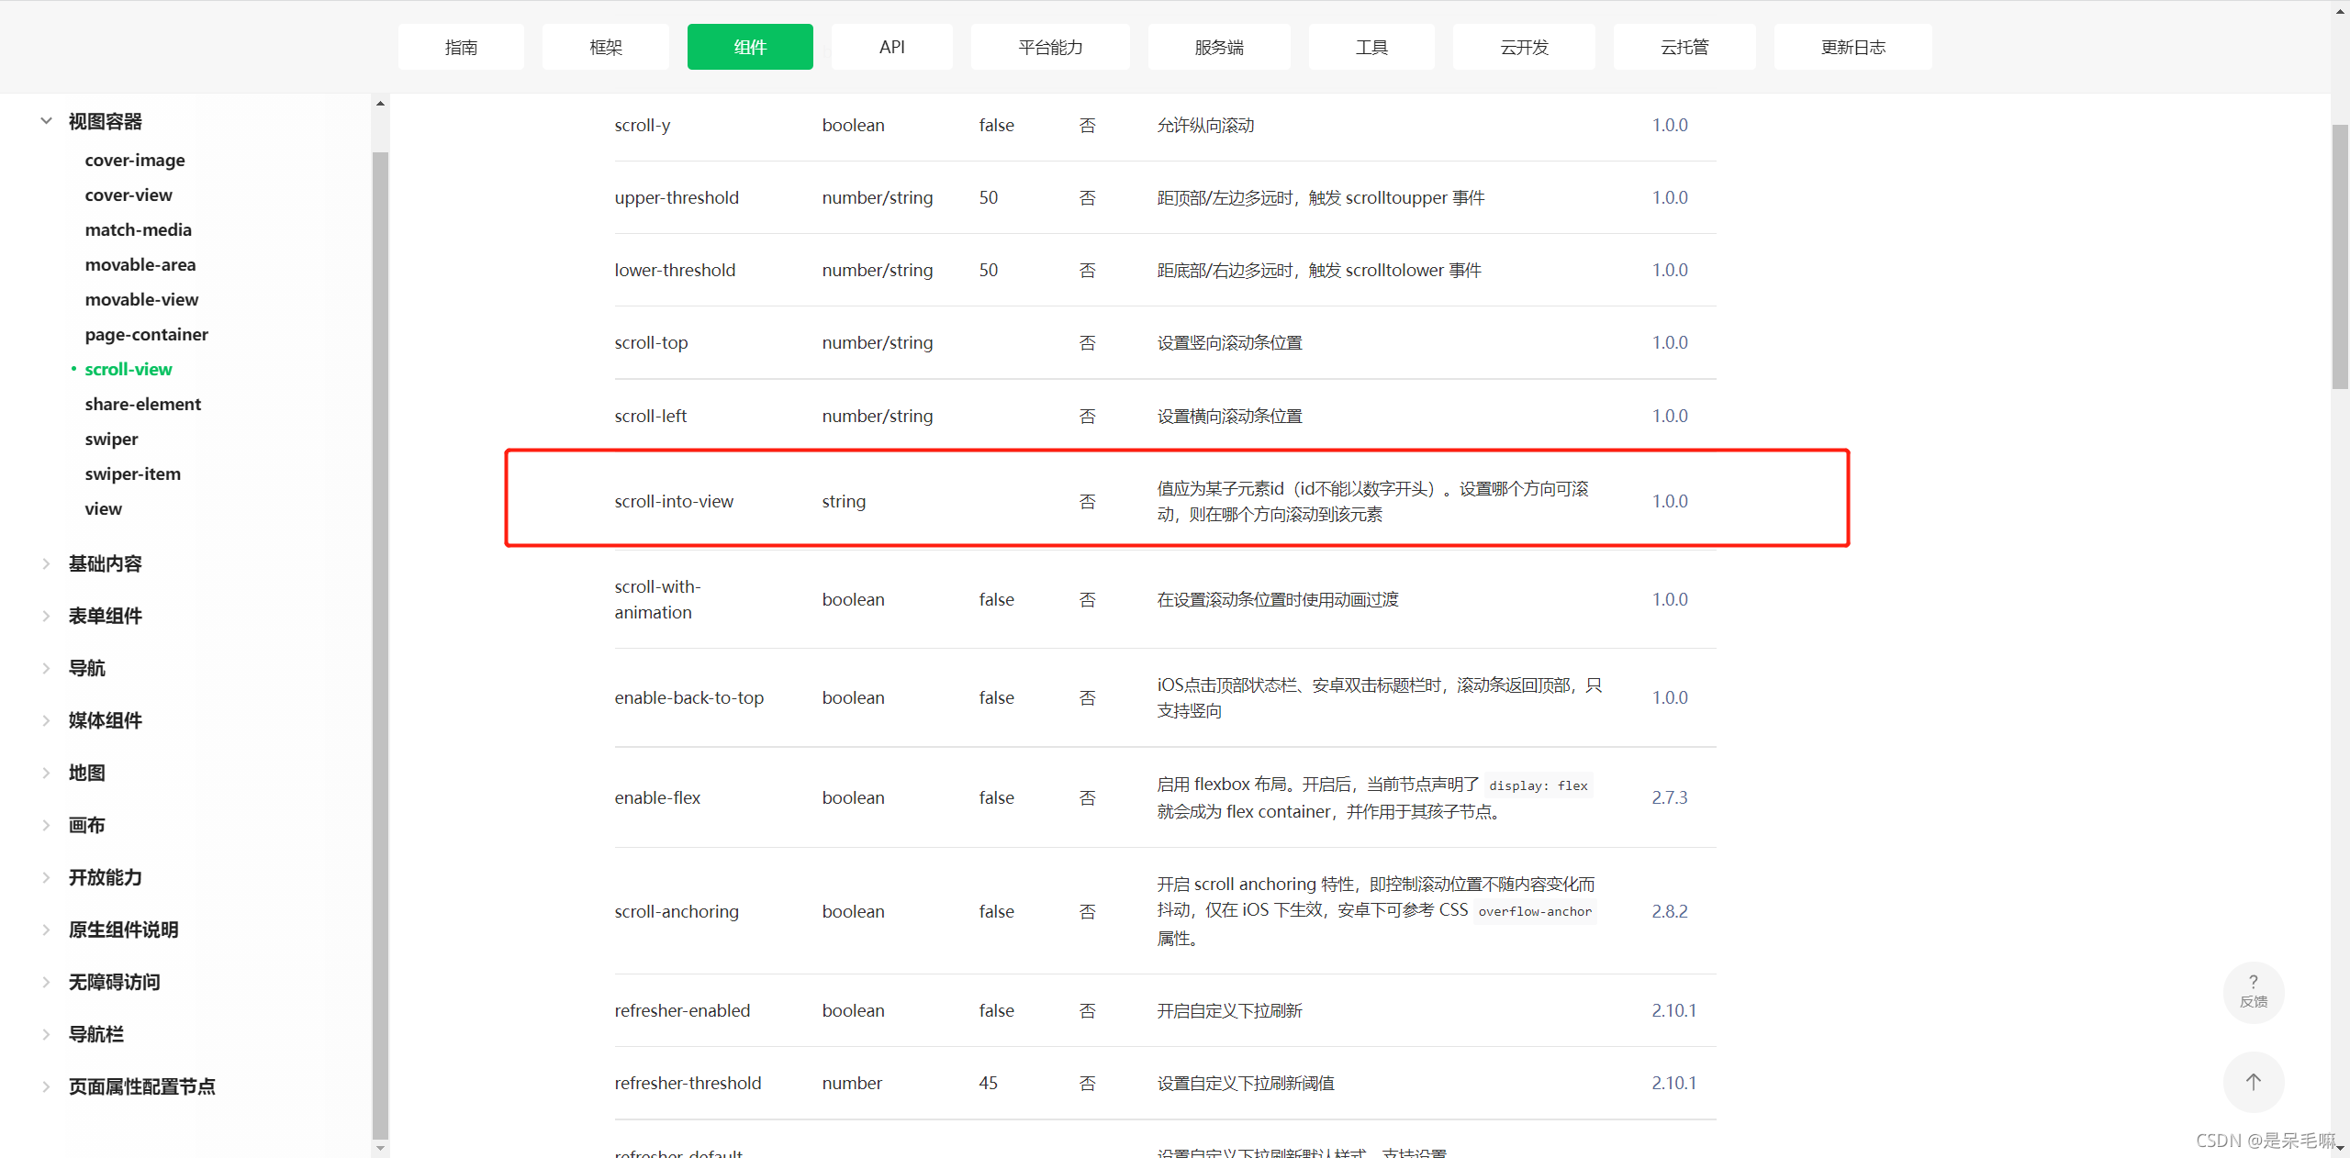Select the enable-back-to-top property name

point(688,697)
